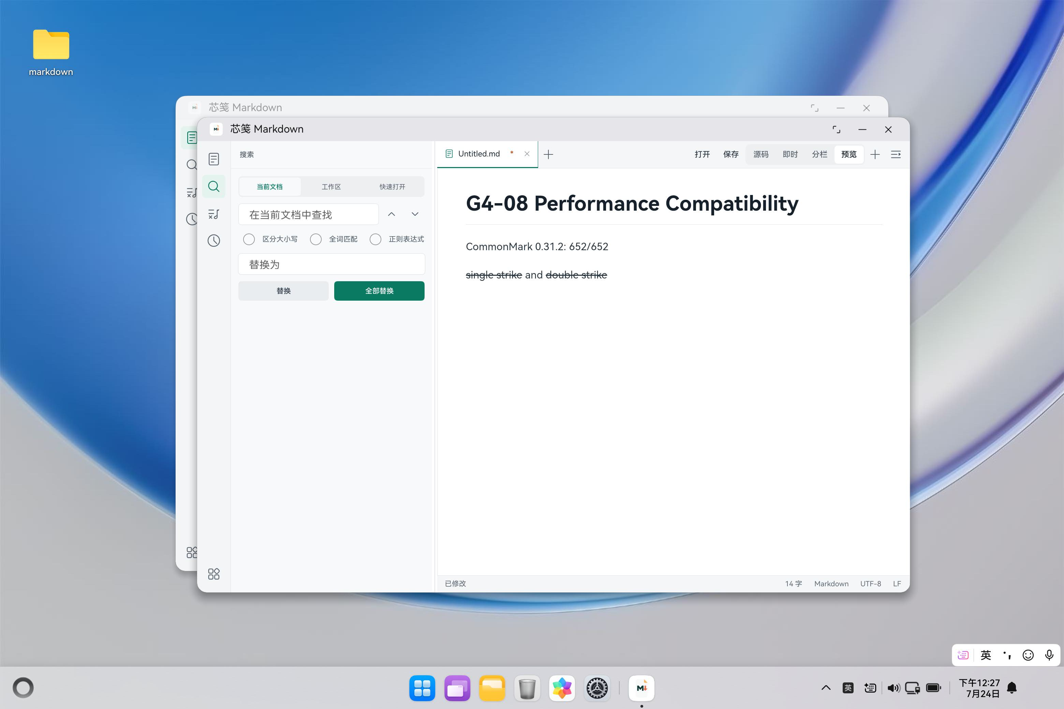The width and height of the screenshot is (1064, 709).
Task: Select the search icon in the front window sidebar
Action: click(x=213, y=186)
